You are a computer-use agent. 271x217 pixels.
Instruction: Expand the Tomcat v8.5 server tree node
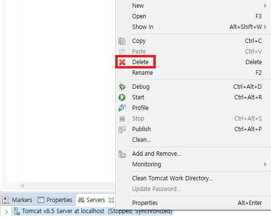point(6,212)
